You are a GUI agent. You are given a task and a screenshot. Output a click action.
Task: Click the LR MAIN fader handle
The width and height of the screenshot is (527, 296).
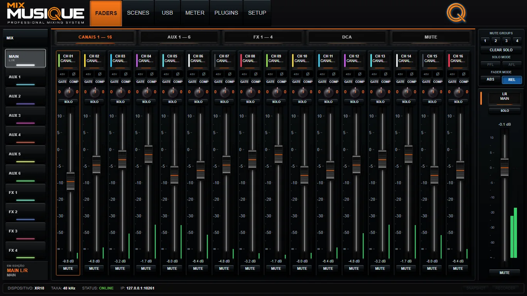point(505,168)
